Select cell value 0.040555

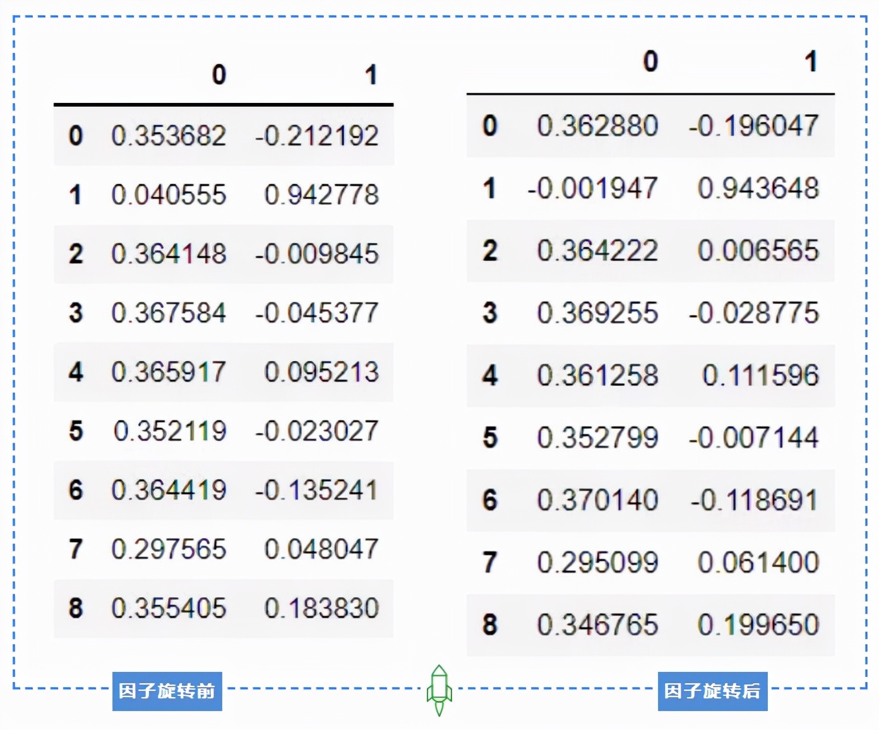tap(169, 194)
